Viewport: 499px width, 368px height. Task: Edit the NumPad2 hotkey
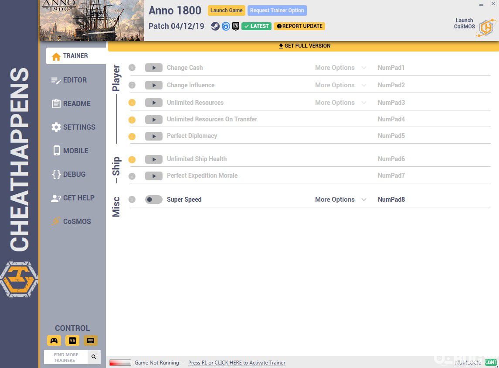click(391, 85)
